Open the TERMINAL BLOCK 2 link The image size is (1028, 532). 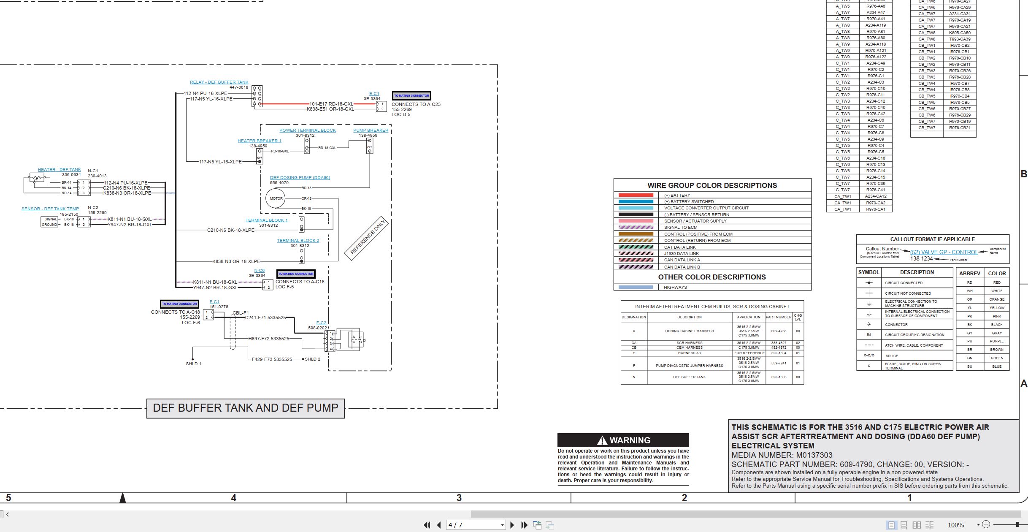tap(298, 241)
